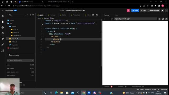Click the Fork button
This screenshot has width=169, height=95.
(143, 11)
